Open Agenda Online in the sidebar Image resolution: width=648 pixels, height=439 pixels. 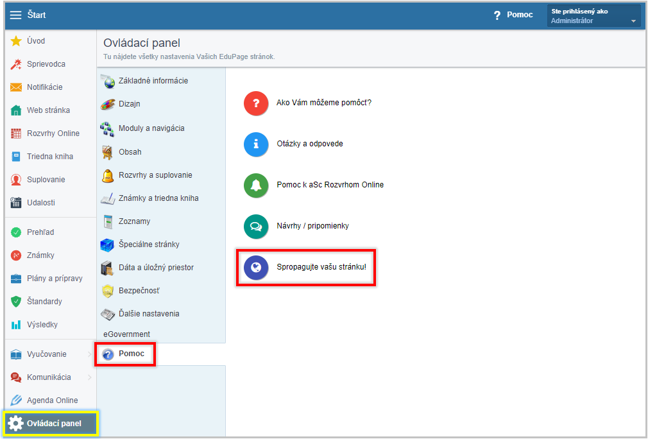click(x=52, y=400)
